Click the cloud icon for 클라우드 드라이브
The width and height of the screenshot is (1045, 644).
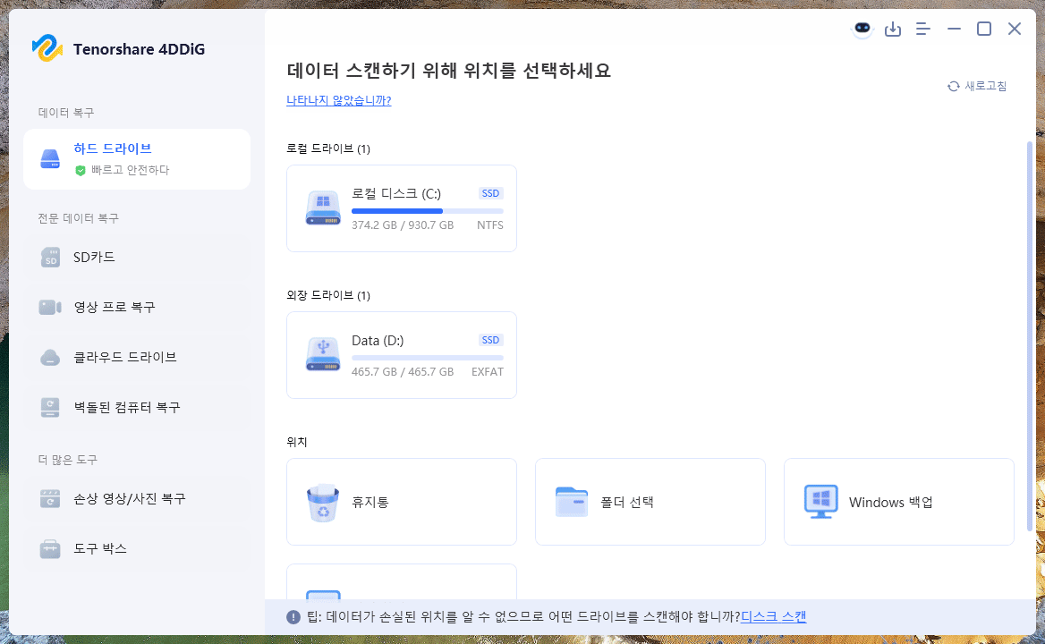[50, 358]
